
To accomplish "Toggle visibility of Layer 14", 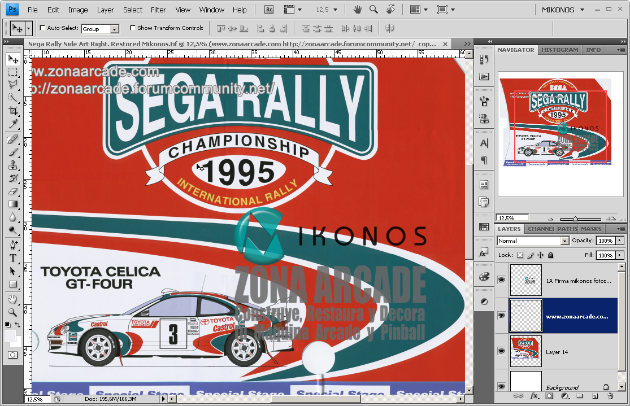I will point(501,351).
